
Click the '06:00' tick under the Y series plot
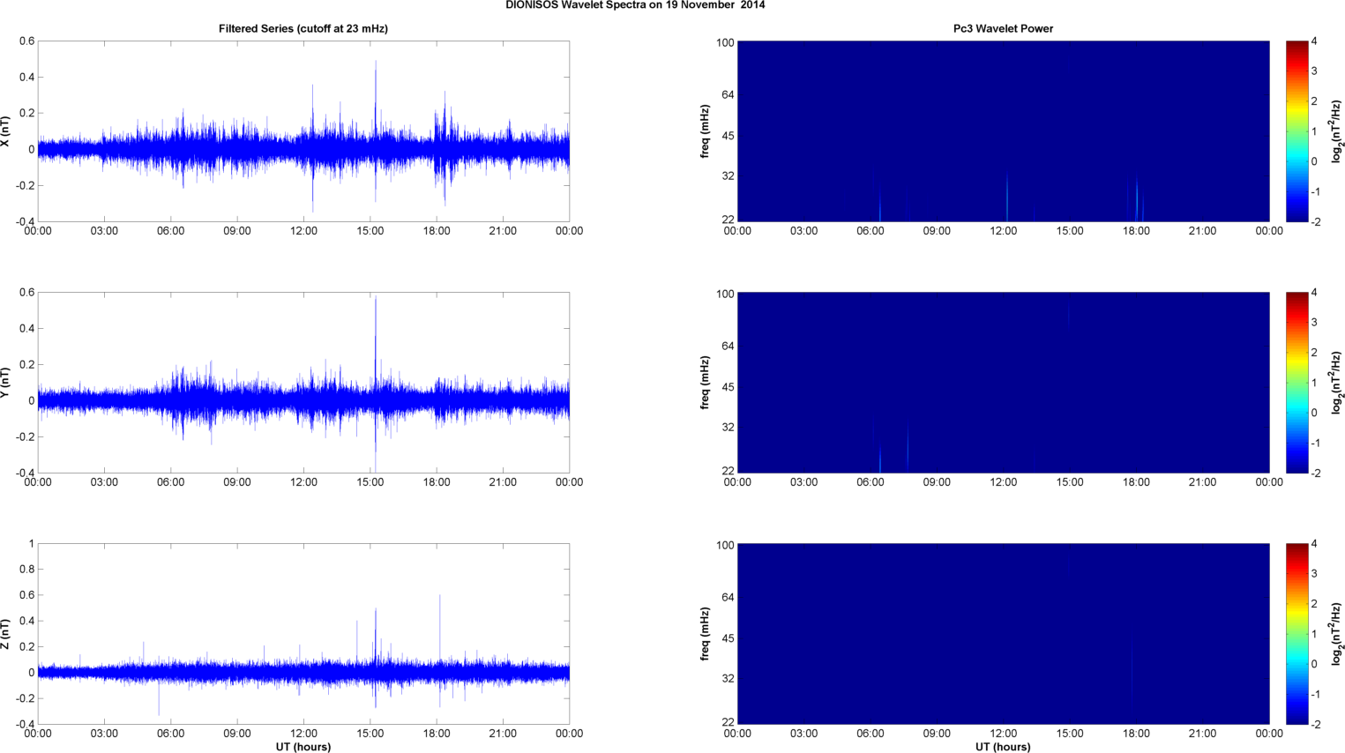tap(171, 482)
